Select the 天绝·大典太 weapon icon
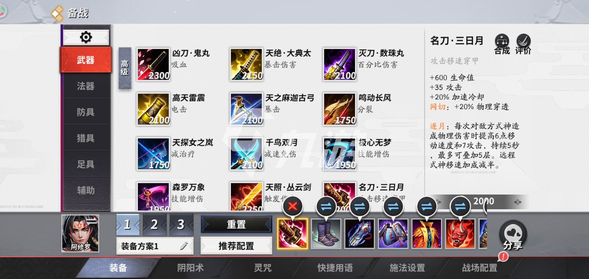 [246, 65]
